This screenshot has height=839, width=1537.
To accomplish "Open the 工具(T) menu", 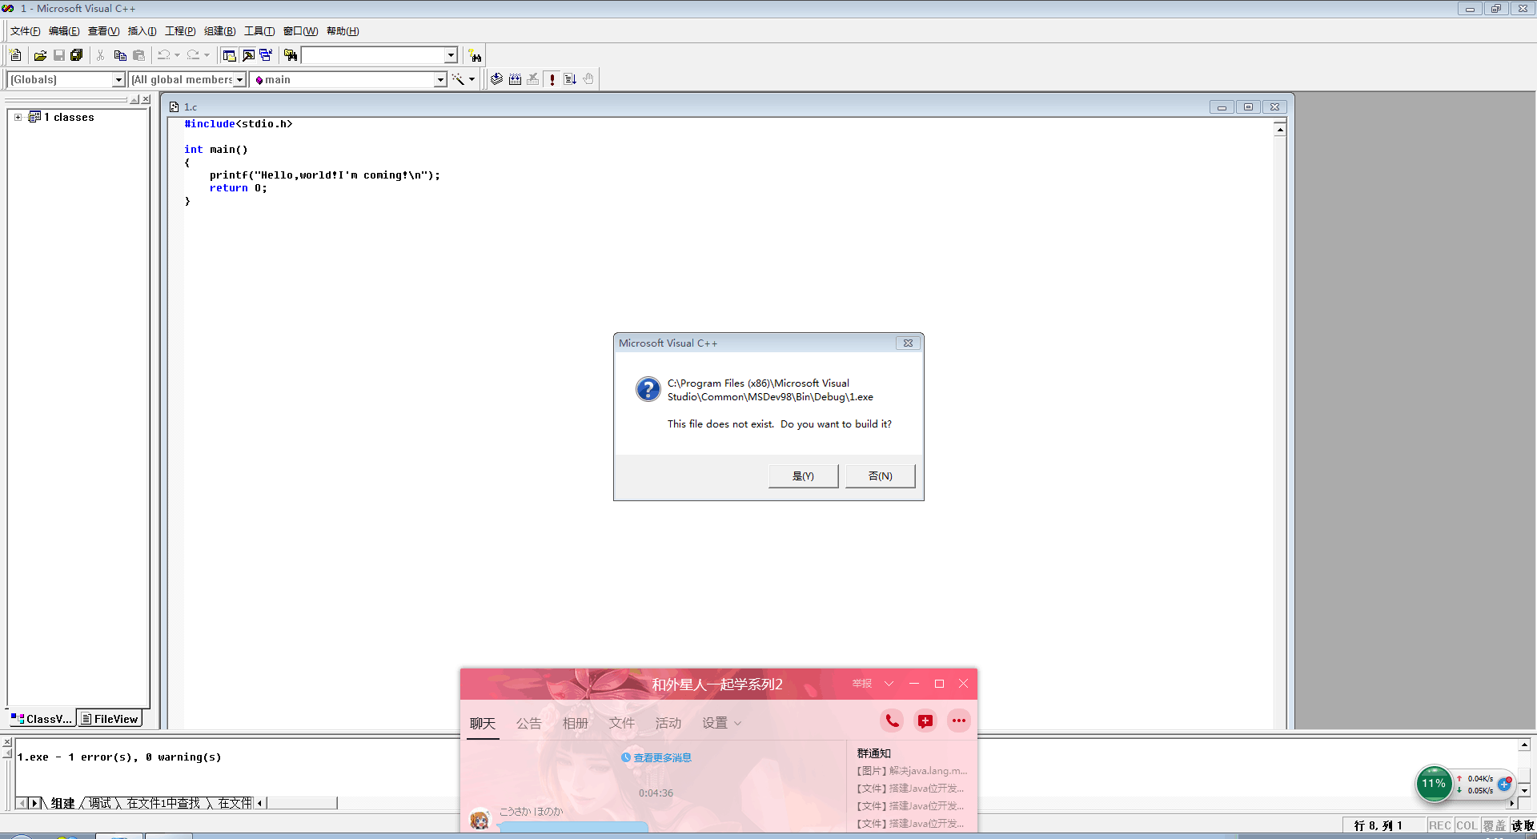I will tap(259, 31).
